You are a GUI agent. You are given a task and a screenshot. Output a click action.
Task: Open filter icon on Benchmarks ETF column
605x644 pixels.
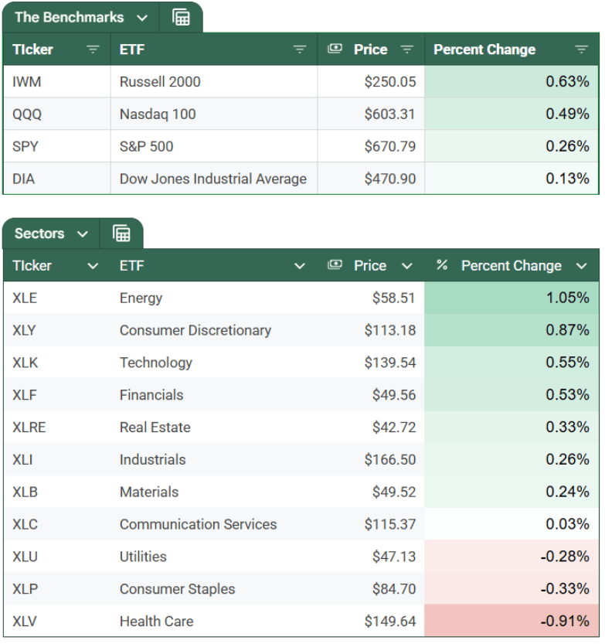point(300,49)
